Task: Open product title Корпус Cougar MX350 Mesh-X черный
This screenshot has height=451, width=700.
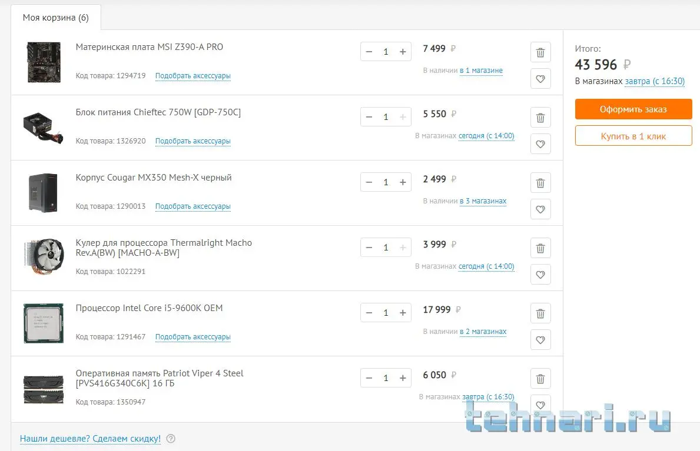Action: [x=154, y=178]
